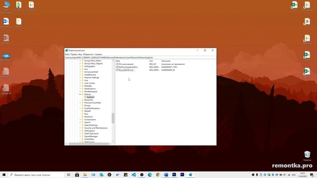Select the Privacy key
This screenshot has height=178, width=317.
click(x=87, y=105)
